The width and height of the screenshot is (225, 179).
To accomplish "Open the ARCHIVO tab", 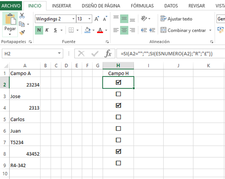I will click(x=11, y=6).
